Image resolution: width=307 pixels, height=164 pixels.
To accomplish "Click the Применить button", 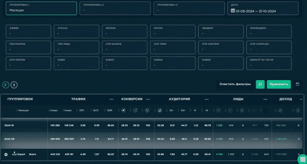I will point(279,84).
